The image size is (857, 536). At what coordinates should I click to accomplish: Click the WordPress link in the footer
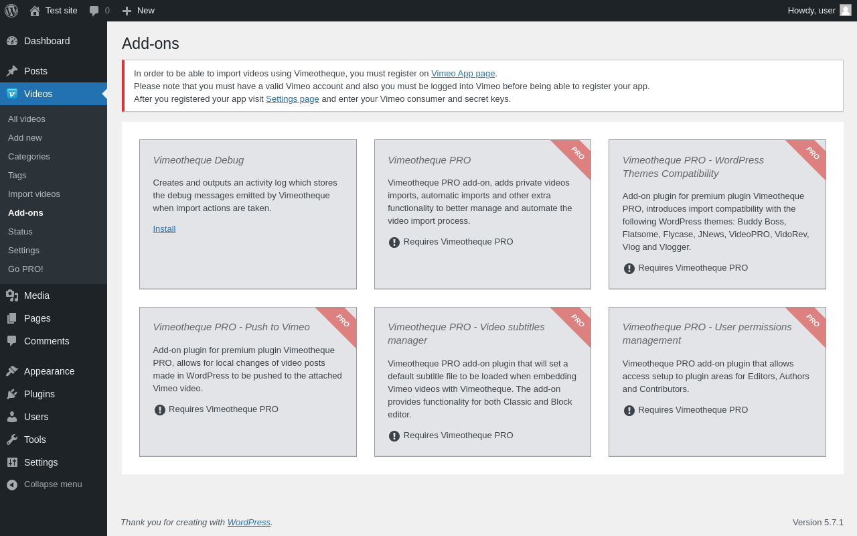pos(248,523)
